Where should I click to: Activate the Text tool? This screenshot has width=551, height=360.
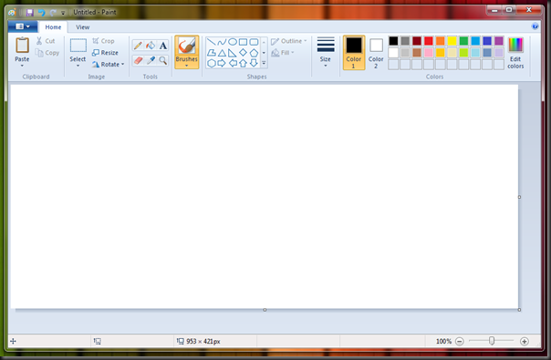click(163, 46)
